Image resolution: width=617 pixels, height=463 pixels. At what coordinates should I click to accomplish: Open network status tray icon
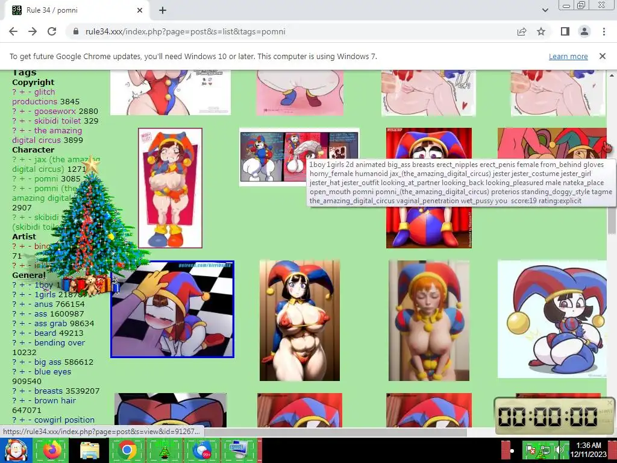click(545, 450)
